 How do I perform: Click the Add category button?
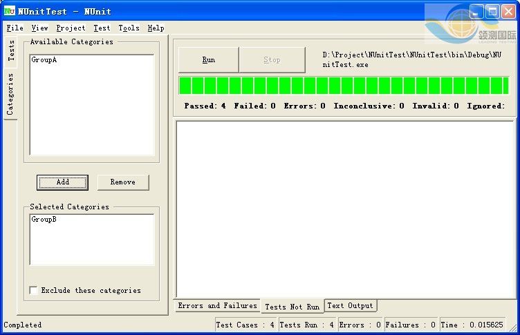coord(62,182)
